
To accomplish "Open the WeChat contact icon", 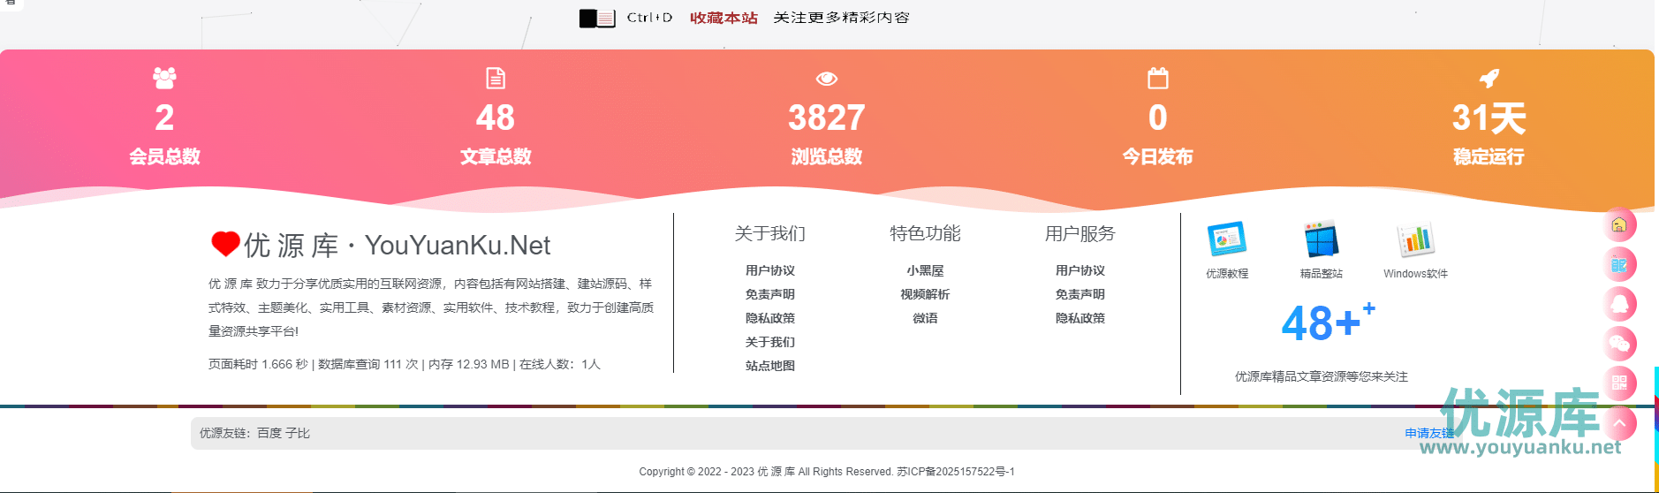I will point(1619,344).
